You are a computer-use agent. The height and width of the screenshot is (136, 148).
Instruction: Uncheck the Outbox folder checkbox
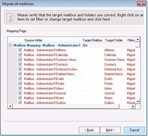[x=20, y=102]
